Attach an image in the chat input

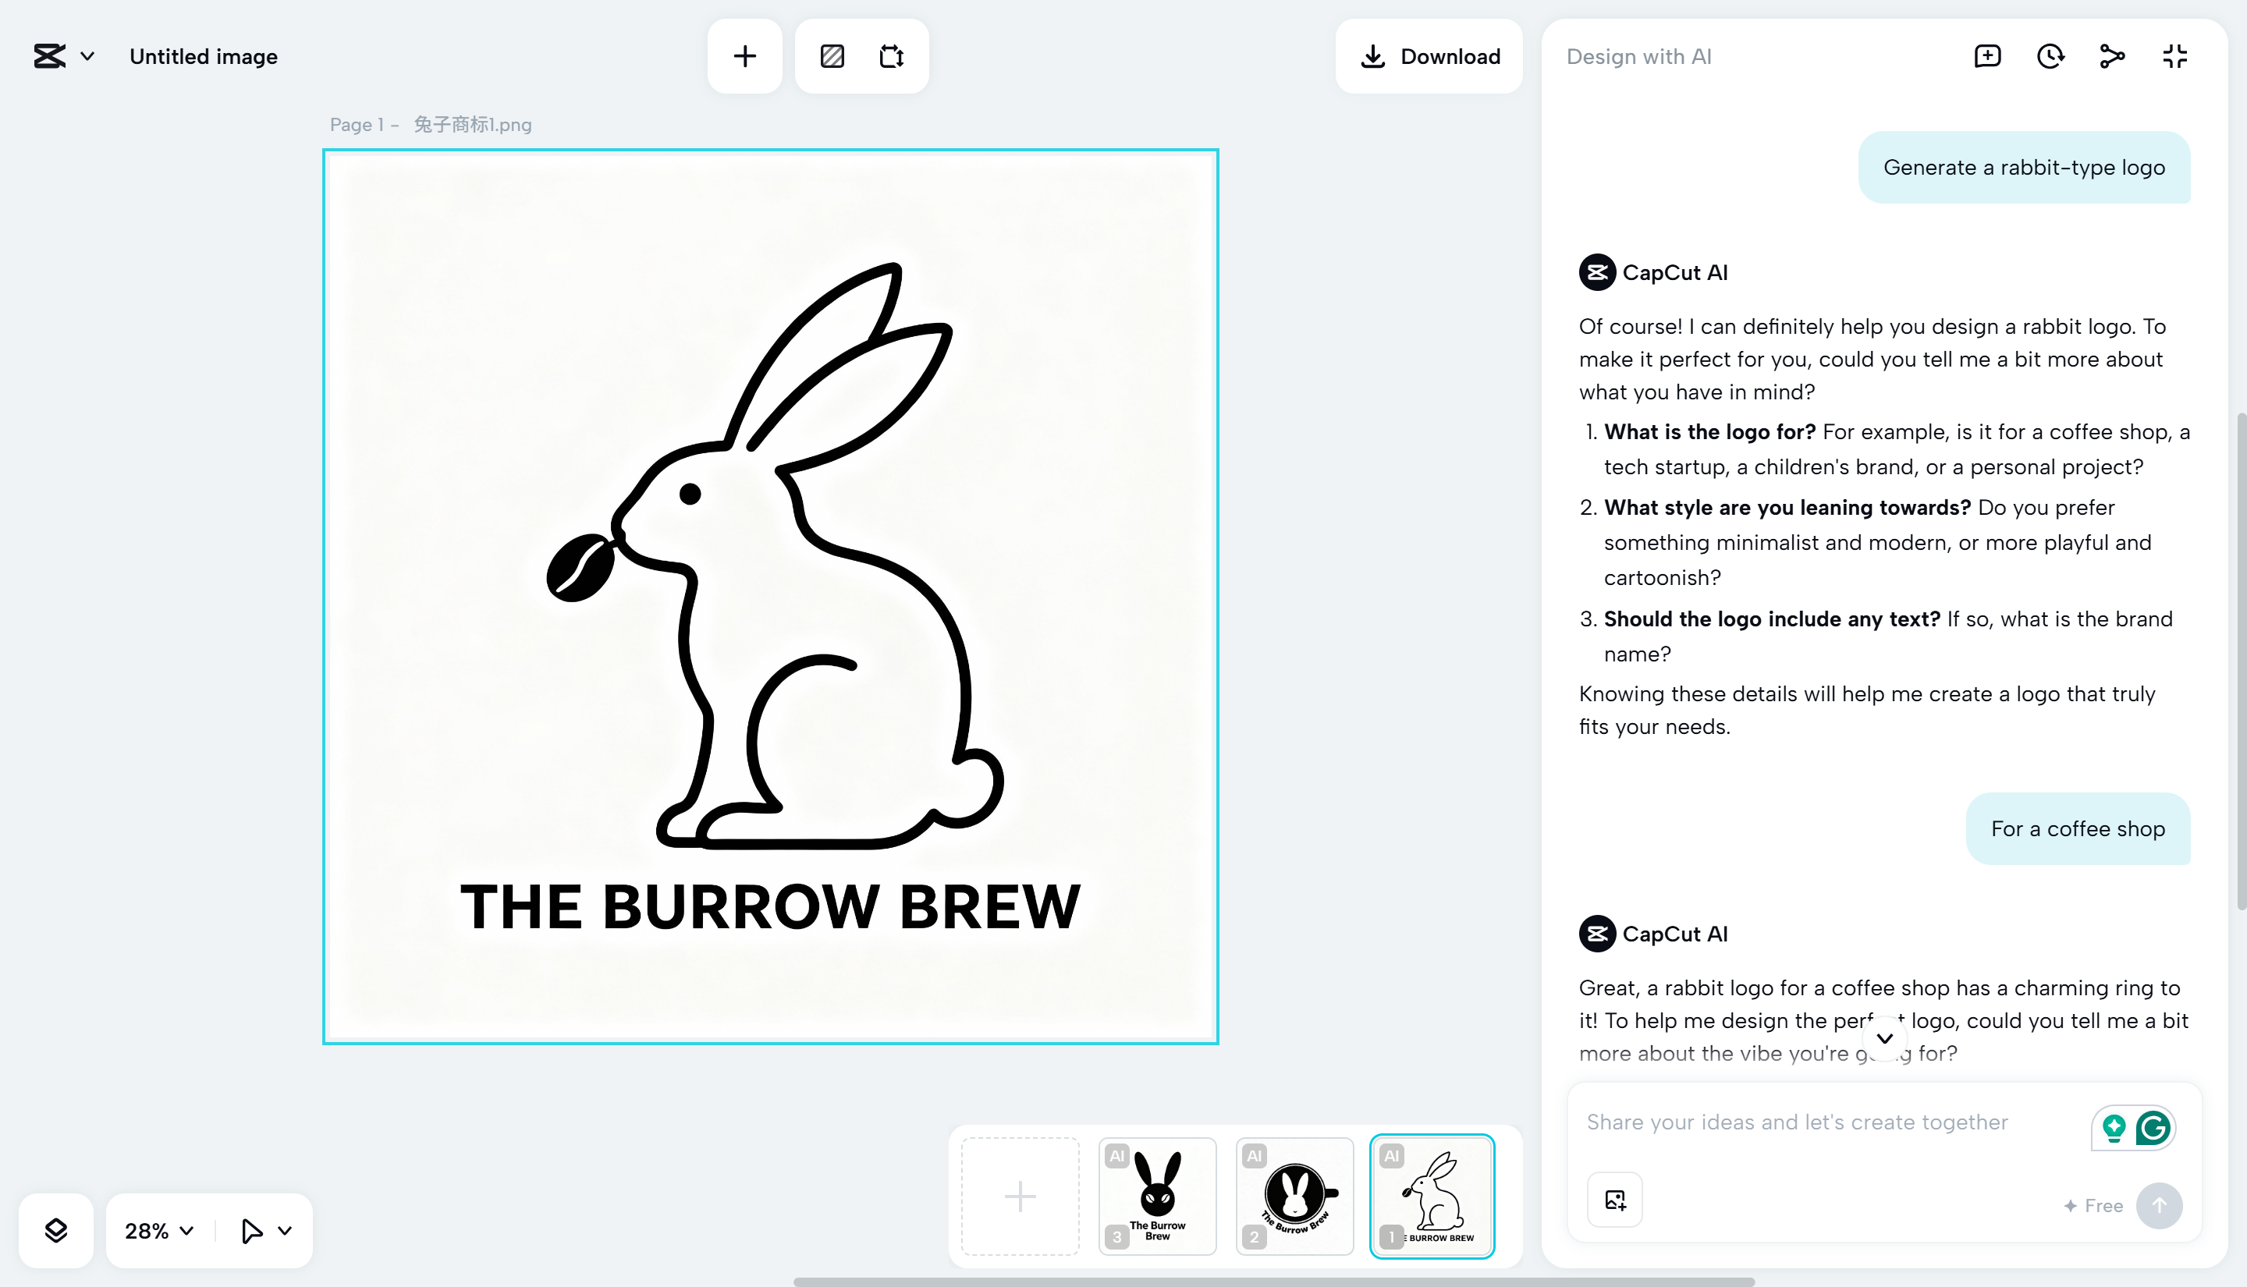(x=1614, y=1200)
